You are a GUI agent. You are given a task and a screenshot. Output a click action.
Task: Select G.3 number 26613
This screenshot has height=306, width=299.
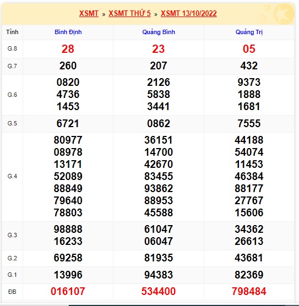(x=249, y=242)
